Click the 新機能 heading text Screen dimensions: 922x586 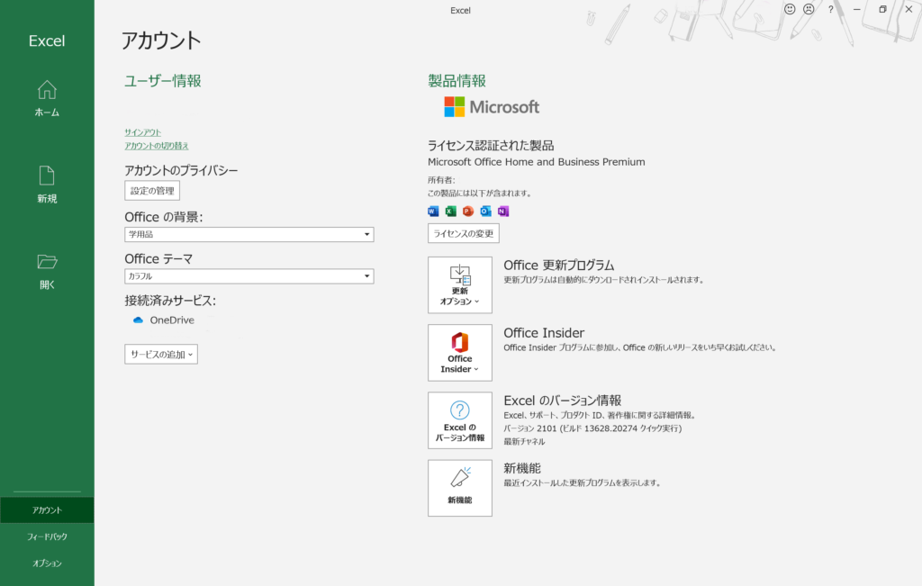tap(522, 468)
